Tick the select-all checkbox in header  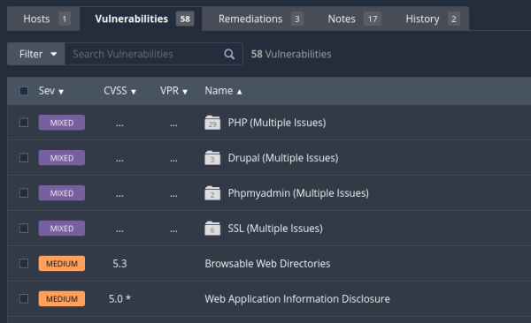pos(24,91)
